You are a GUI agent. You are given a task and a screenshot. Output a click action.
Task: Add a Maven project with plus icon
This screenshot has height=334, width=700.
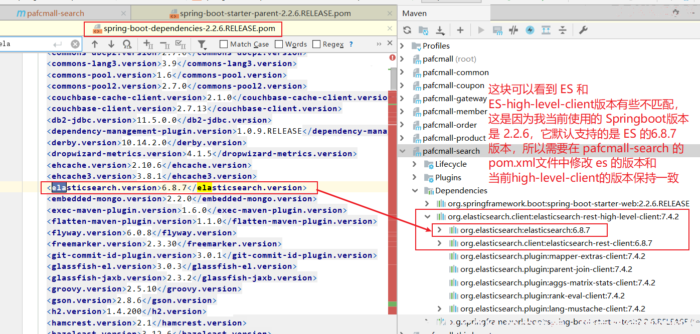pos(460,30)
